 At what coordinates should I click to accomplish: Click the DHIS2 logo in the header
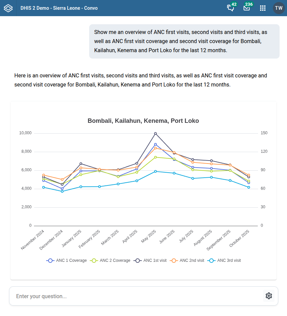coord(7,8)
